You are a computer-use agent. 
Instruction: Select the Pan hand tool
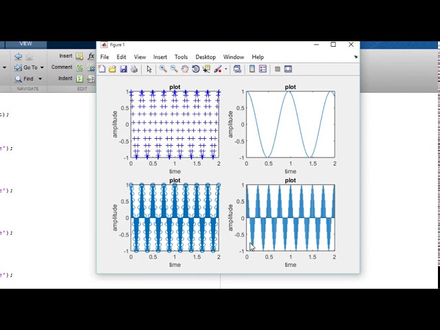point(185,69)
